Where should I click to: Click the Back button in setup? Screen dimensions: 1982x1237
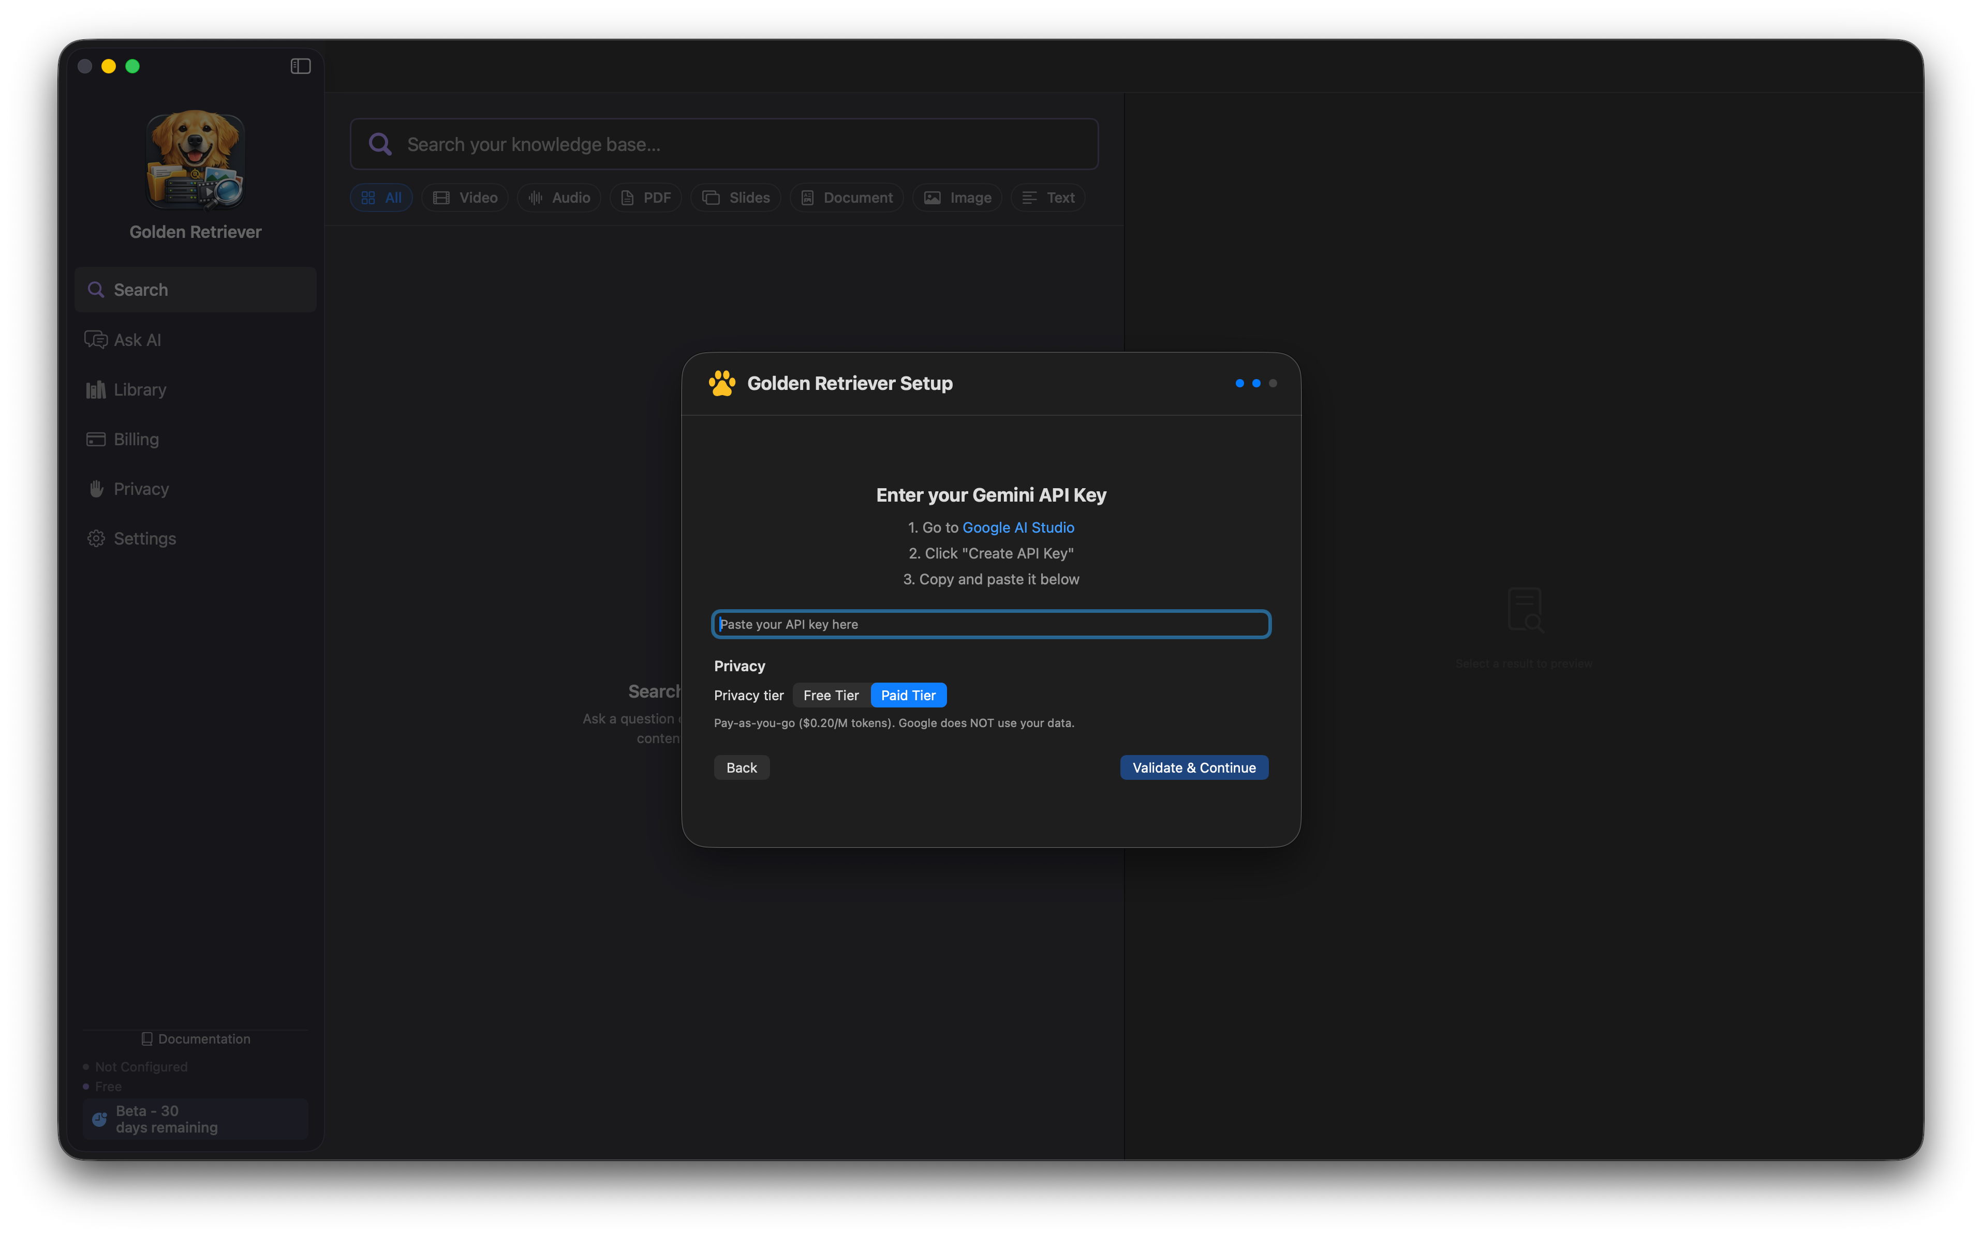(x=742, y=767)
